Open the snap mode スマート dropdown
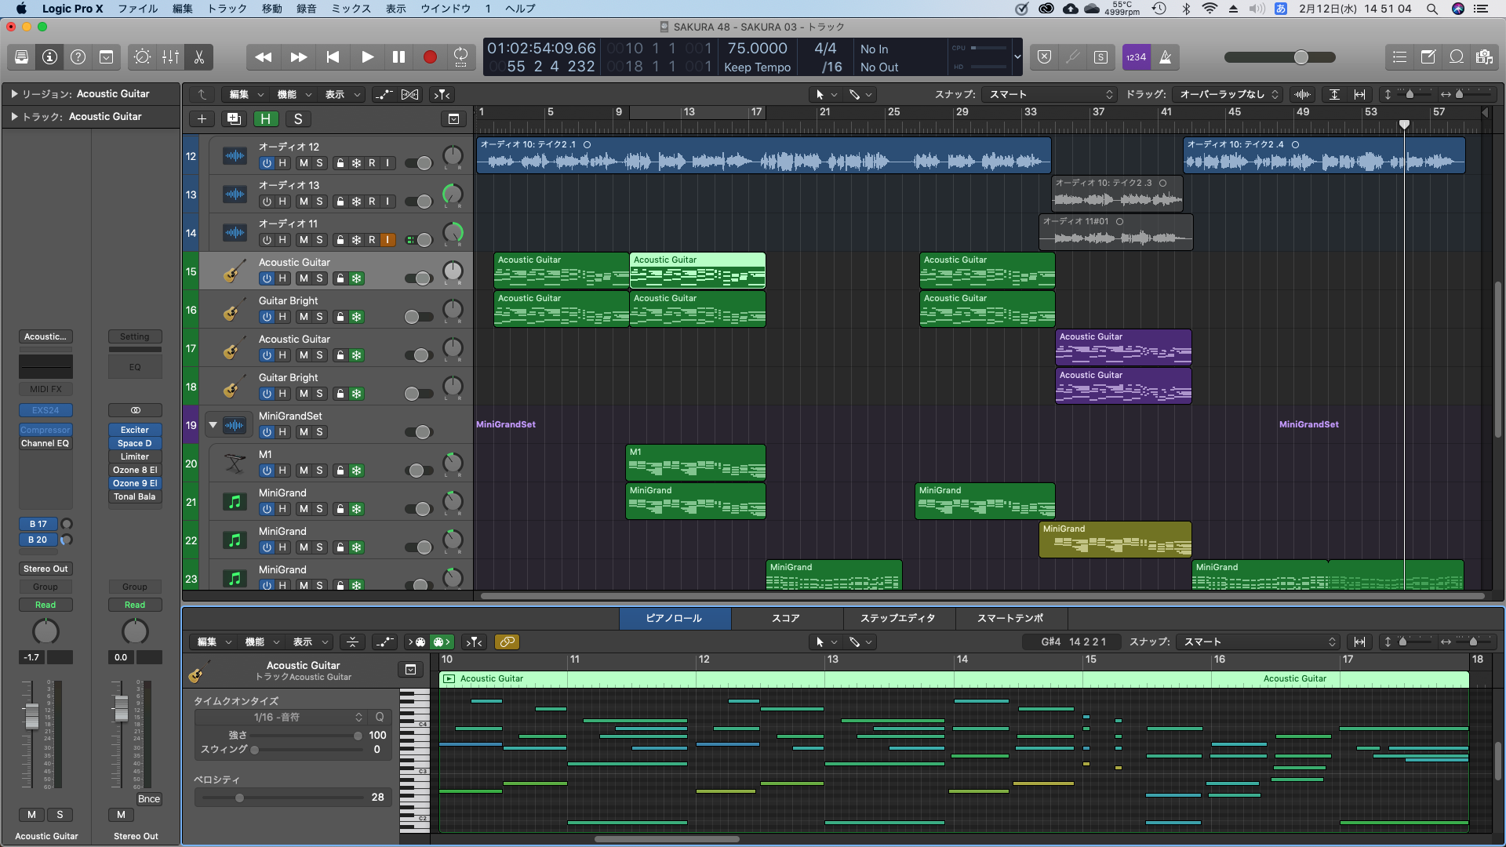 pos(1049,94)
